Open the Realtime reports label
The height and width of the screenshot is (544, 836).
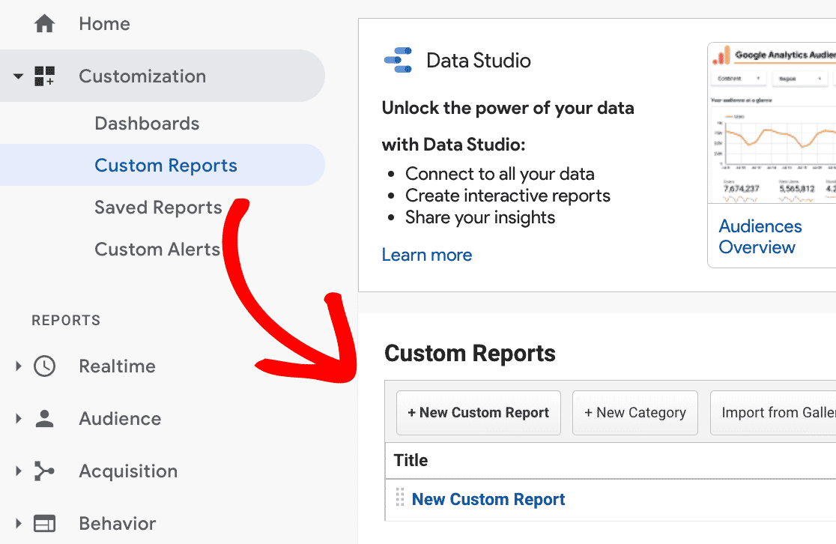coord(118,366)
